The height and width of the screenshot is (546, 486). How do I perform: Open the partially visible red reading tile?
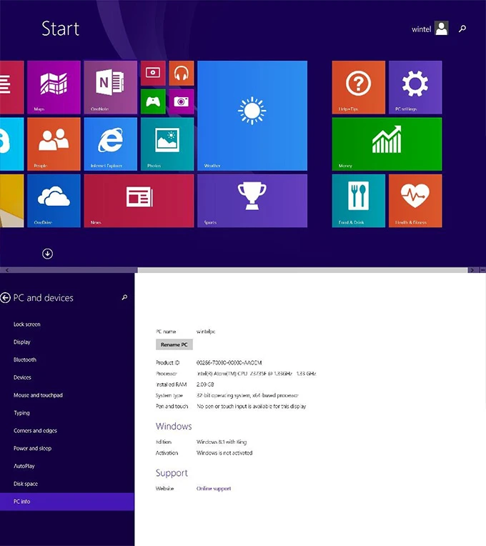12,87
